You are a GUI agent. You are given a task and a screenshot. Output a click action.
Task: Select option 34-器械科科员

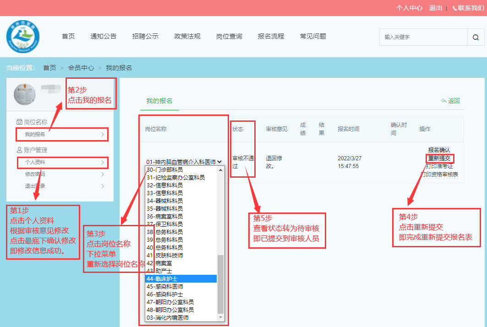[181, 201]
